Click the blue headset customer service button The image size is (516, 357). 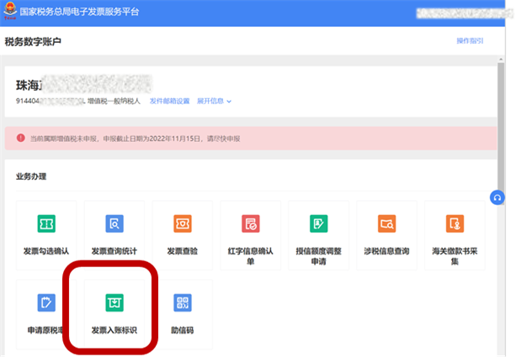point(497,197)
